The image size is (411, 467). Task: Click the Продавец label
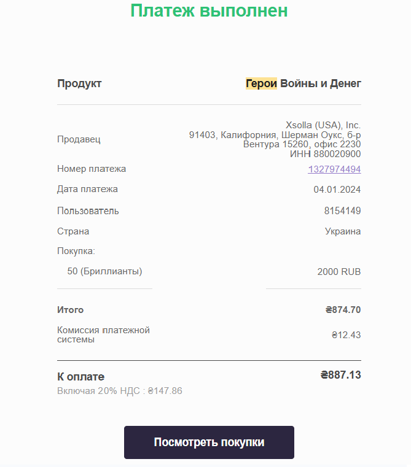(x=79, y=139)
